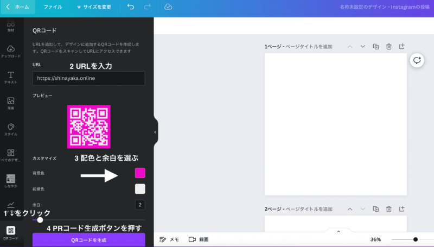
Task: Open the アップロード uploads tab
Action: [11, 52]
